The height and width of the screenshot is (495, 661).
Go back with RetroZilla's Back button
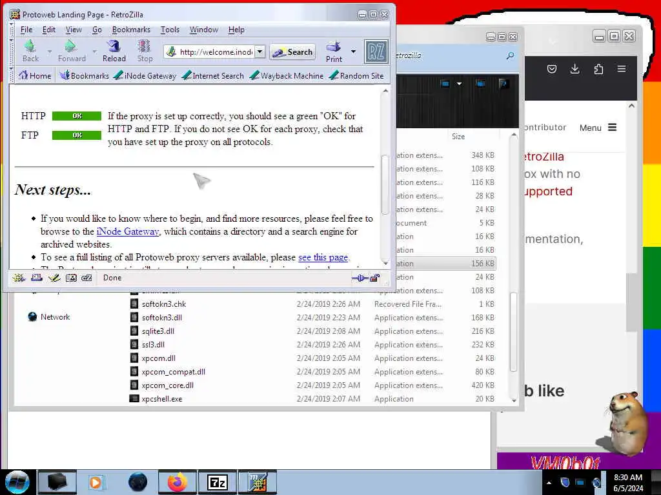click(30, 52)
